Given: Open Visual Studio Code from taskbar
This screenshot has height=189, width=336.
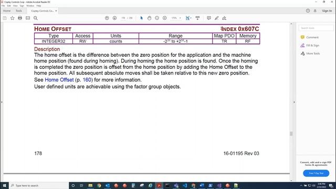Looking at the screenshot, I should tap(185, 185).
